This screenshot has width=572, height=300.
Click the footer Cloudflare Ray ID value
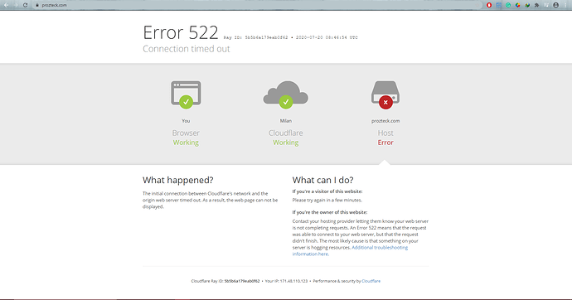coord(242,281)
